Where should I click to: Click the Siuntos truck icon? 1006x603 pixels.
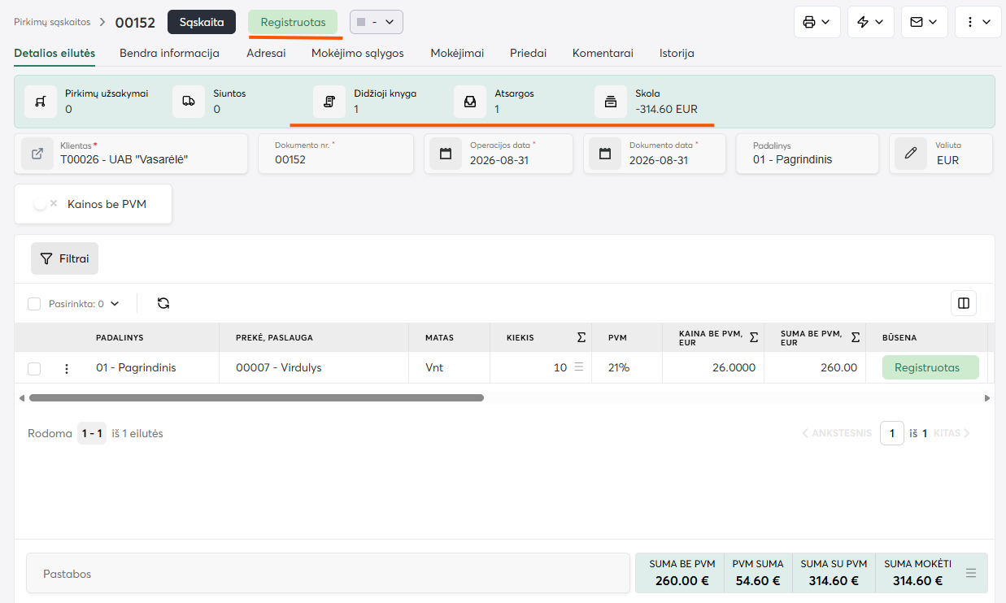tap(189, 102)
